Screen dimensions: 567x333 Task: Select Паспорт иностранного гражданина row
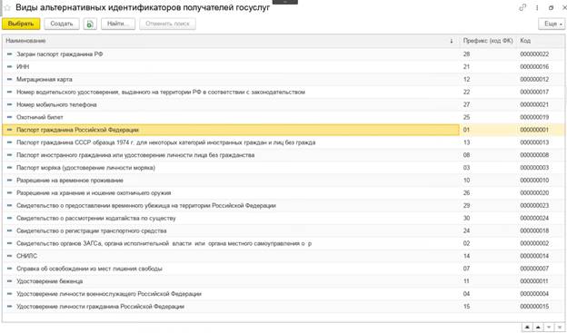click(x=283, y=155)
